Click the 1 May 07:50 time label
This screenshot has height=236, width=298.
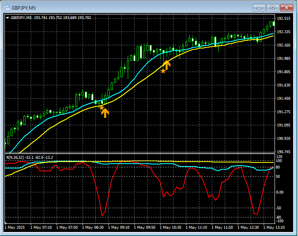(x=67, y=228)
